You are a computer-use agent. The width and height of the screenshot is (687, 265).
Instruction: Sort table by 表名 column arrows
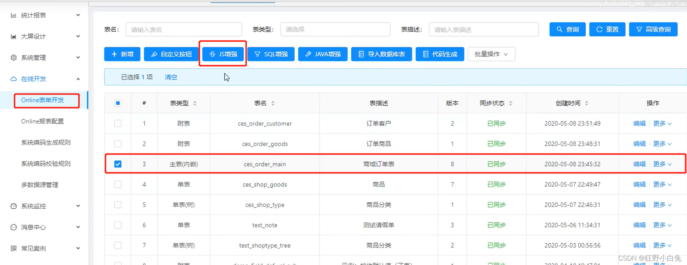coord(273,103)
